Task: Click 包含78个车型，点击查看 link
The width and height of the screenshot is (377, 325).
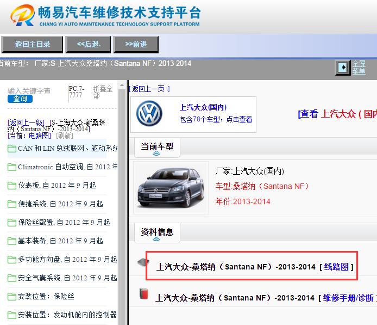Action: click(x=216, y=119)
